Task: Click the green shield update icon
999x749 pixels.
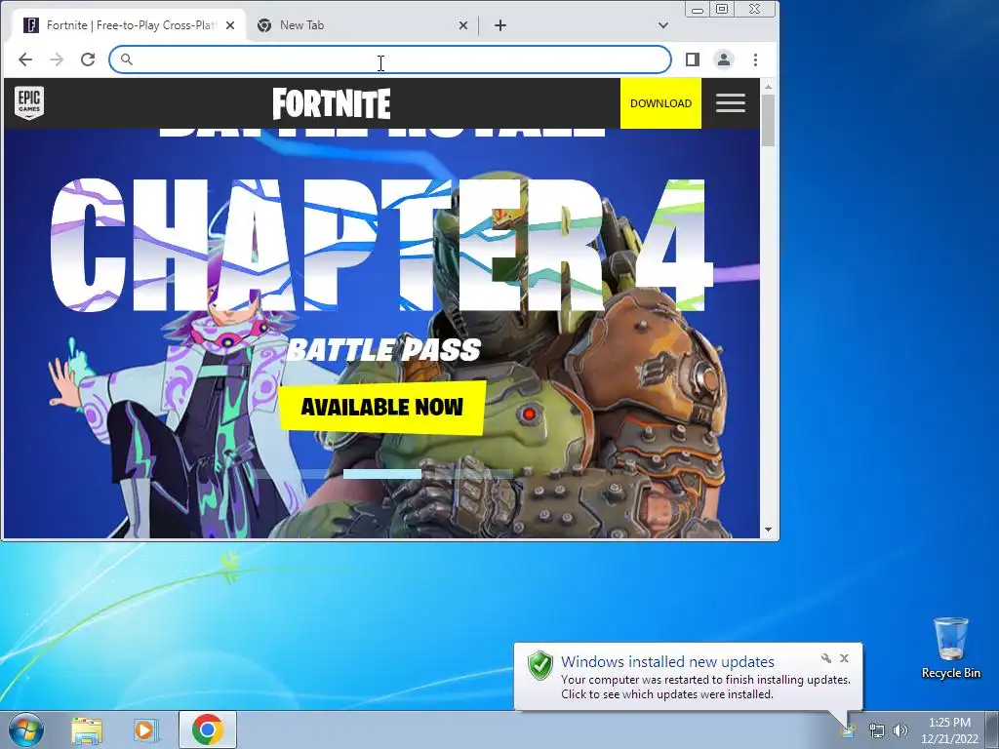Action: click(x=540, y=665)
